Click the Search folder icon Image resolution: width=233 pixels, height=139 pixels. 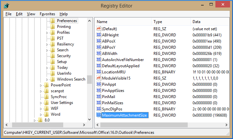pos(52,50)
